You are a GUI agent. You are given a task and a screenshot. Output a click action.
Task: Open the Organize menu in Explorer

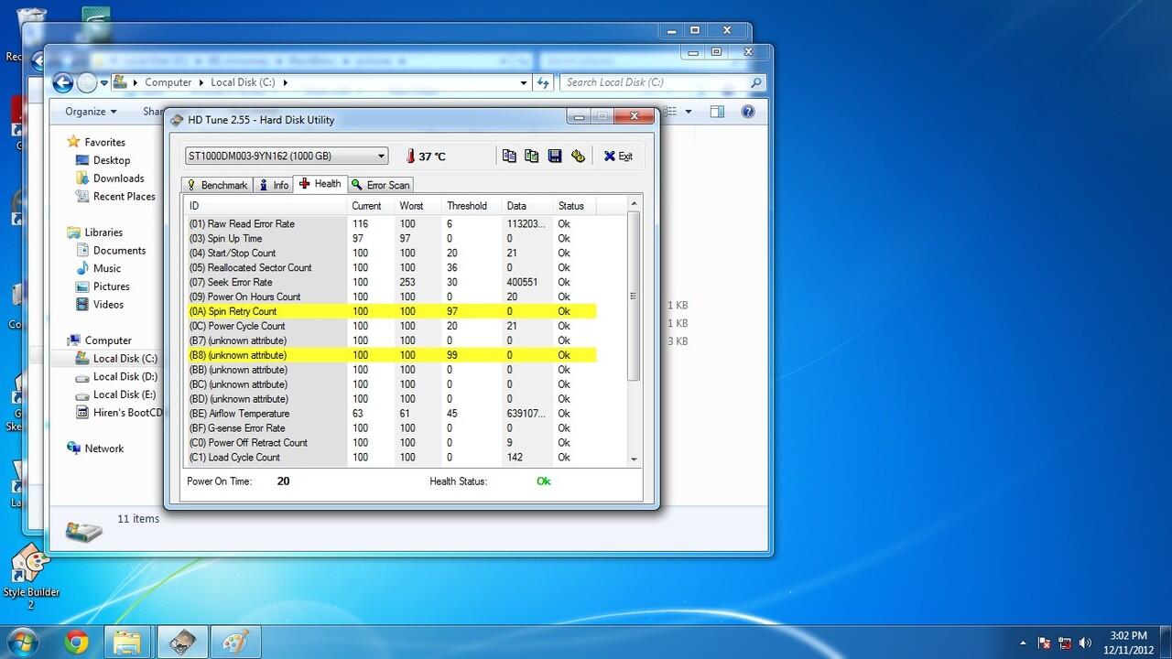91,112
